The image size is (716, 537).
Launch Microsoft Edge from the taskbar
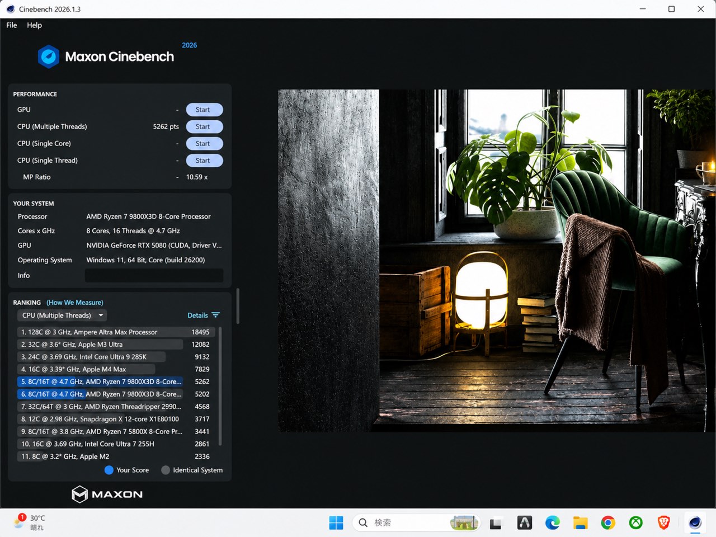[553, 522]
